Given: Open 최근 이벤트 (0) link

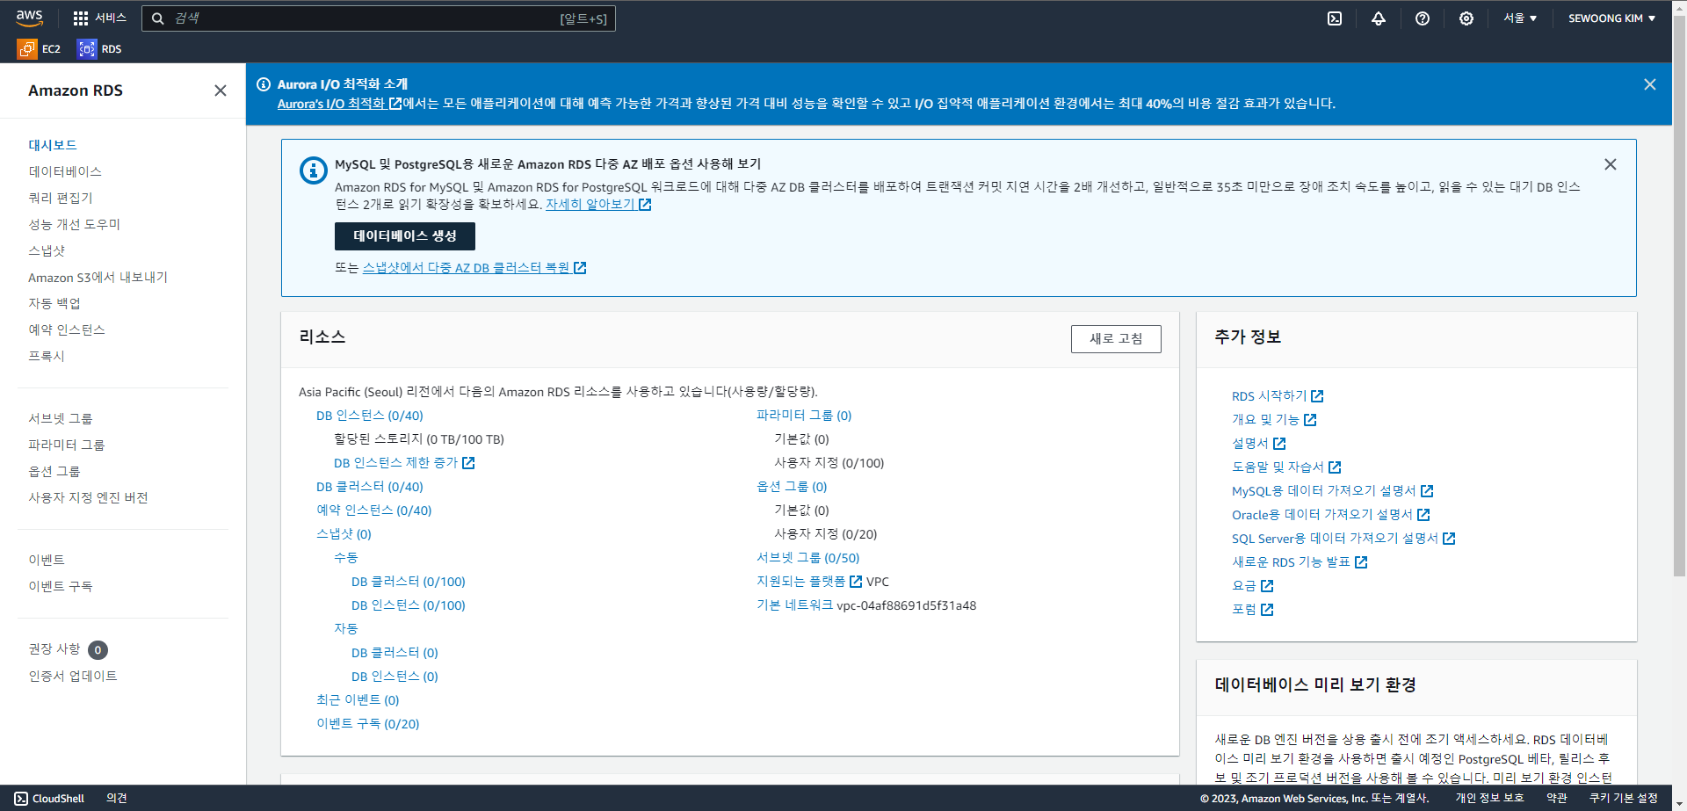Looking at the screenshot, I should tap(358, 700).
